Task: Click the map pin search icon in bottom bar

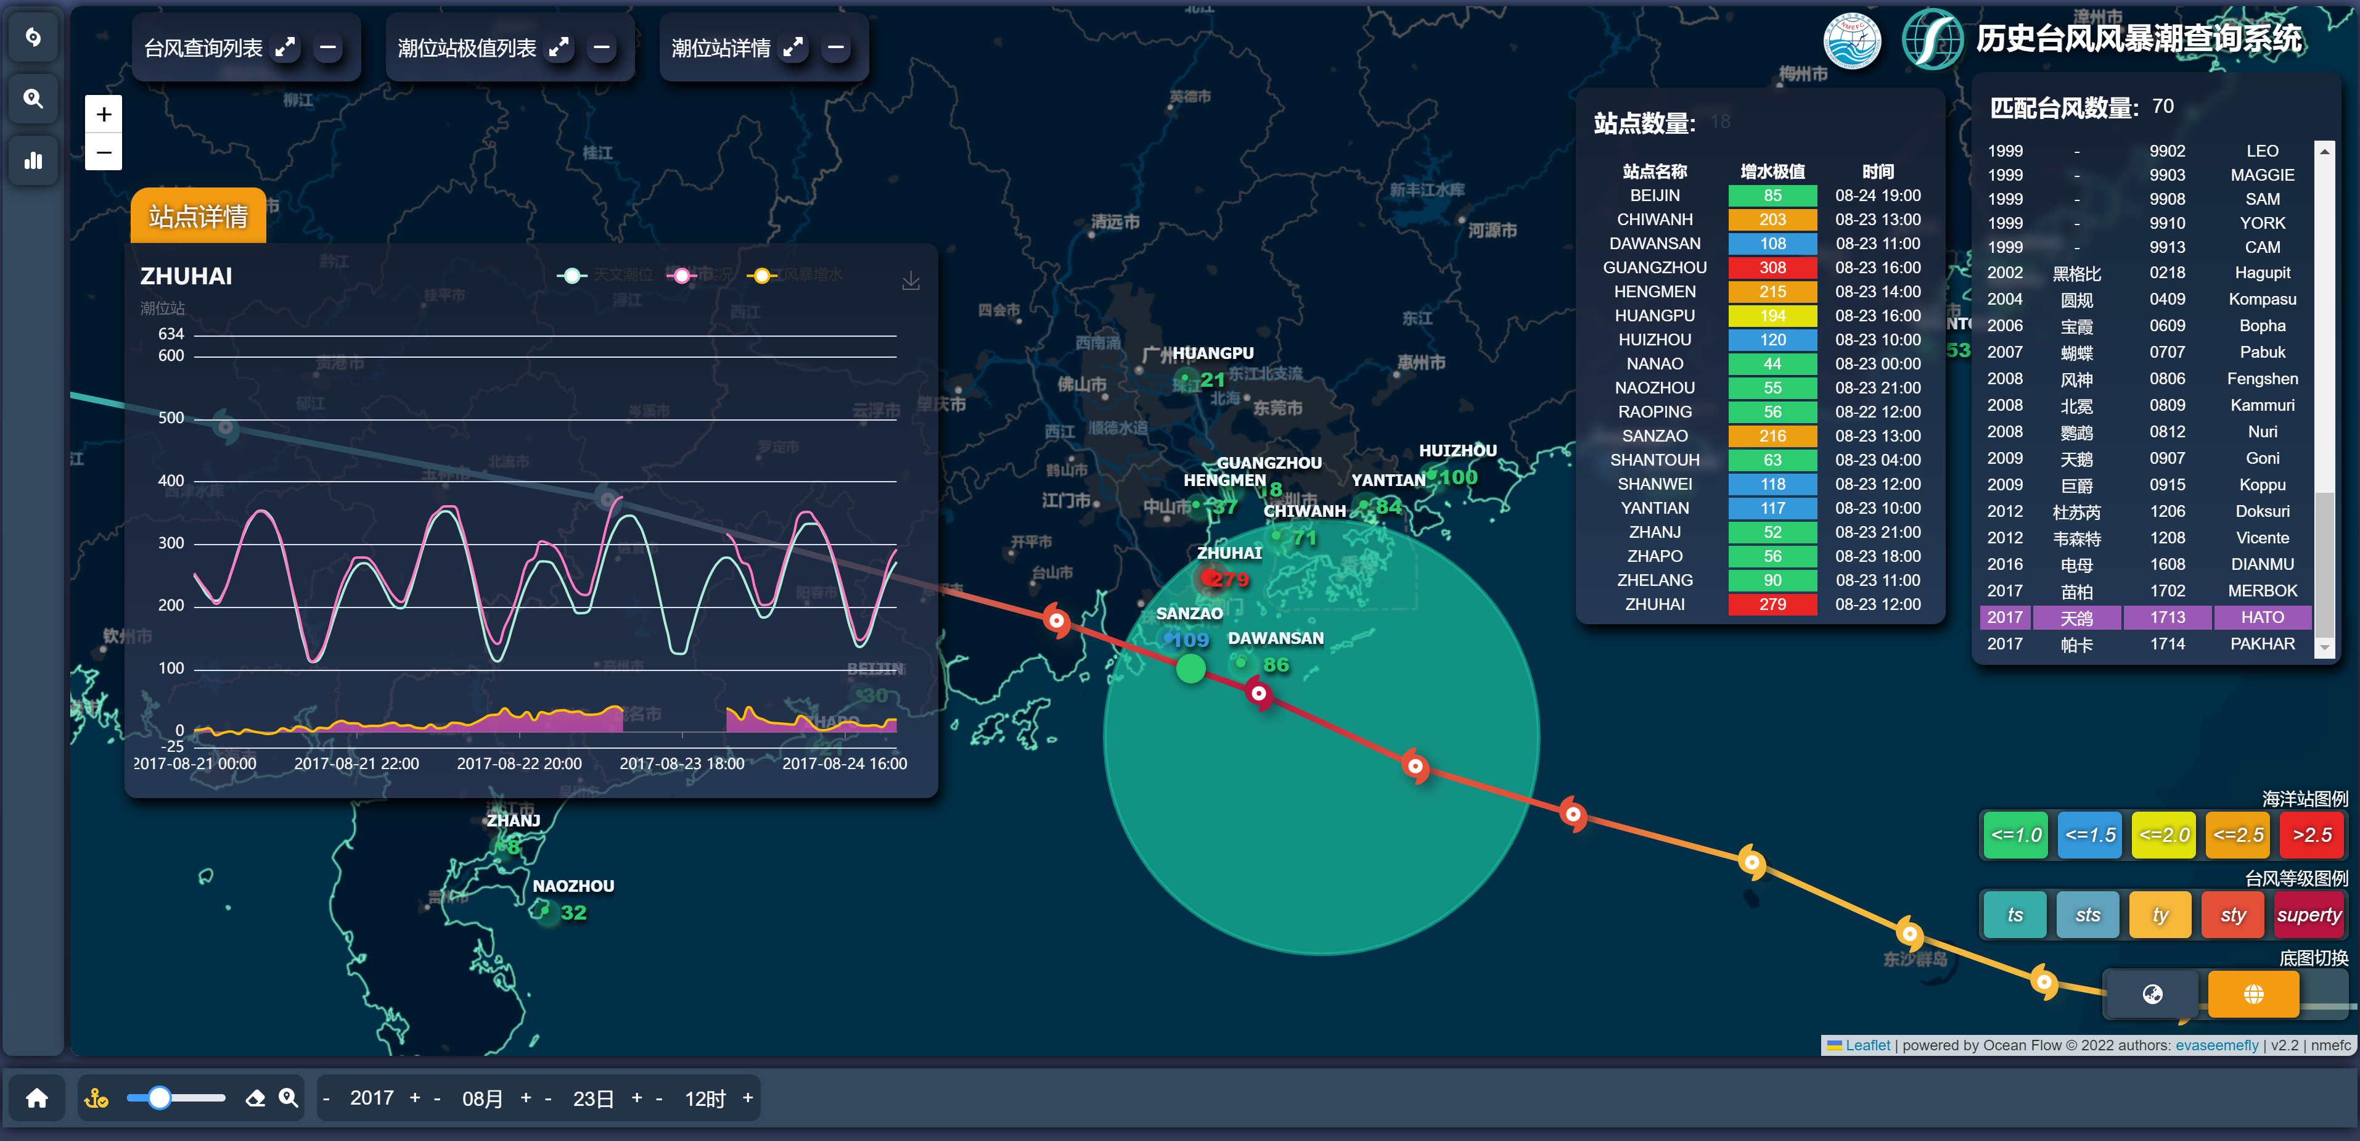Action: tap(289, 1098)
